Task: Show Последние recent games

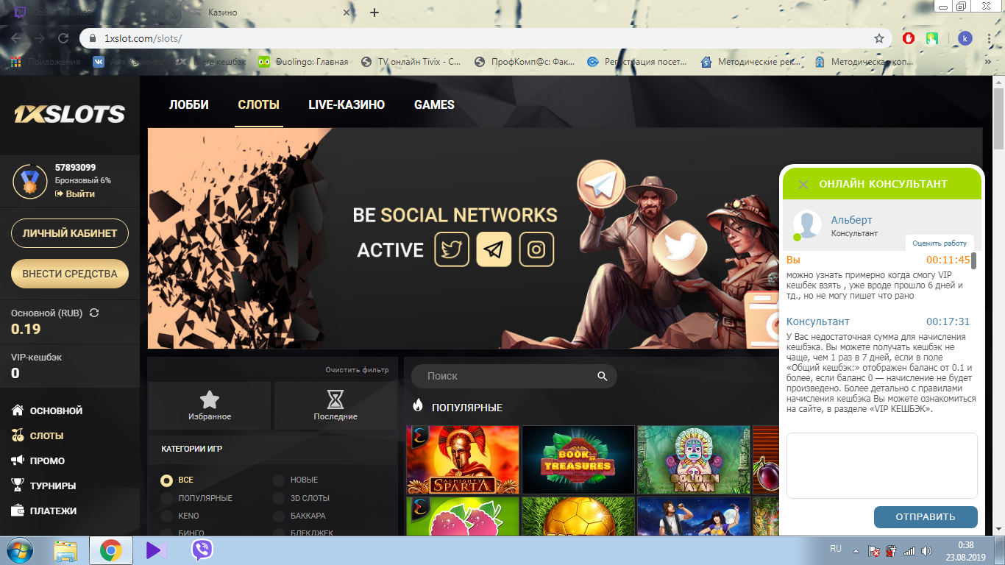Action: 335,405
